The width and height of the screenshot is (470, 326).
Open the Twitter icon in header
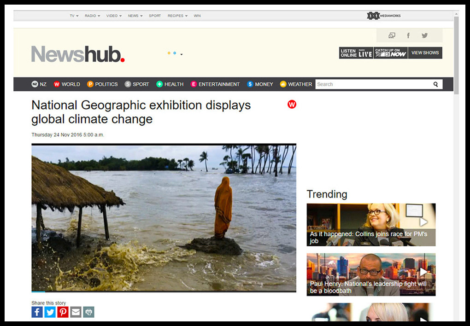coord(424,35)
